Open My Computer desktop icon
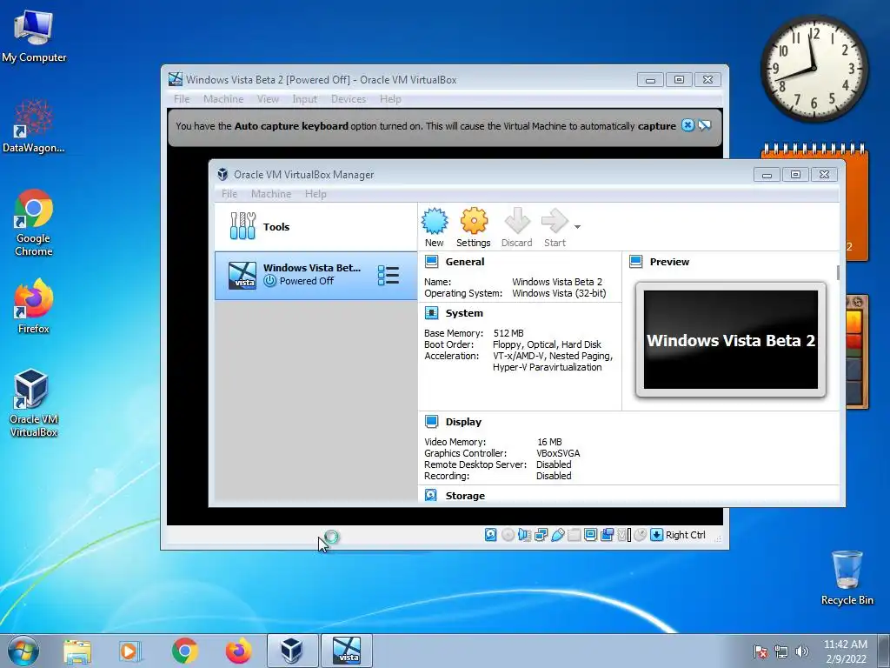Viewport: 890px width, 668px height. [34, 35]
